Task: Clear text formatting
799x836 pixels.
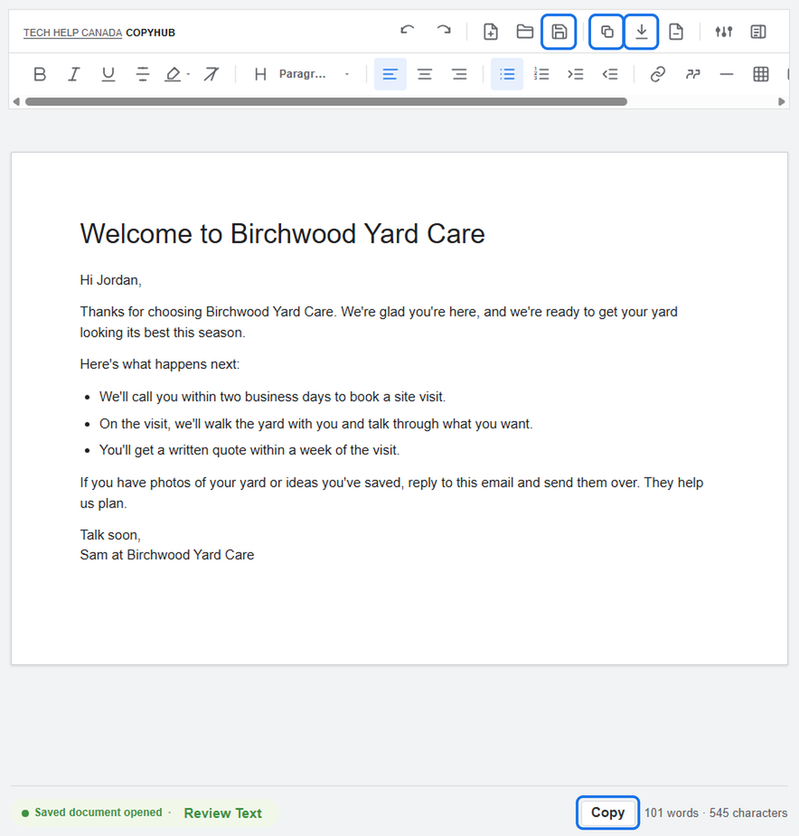Action: (x=211, y=74)
